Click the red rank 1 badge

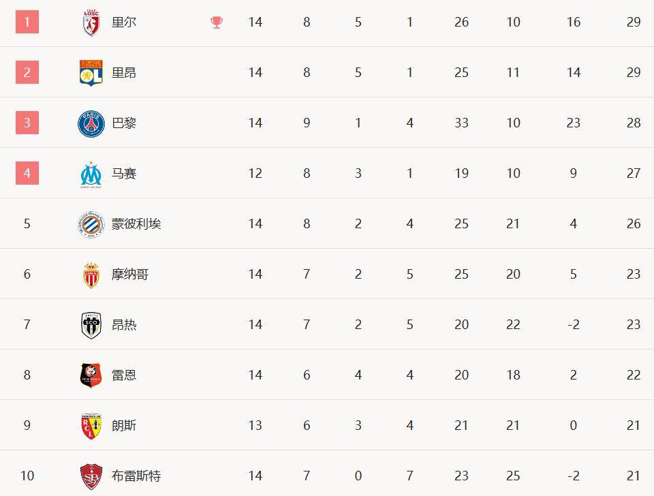27,22
